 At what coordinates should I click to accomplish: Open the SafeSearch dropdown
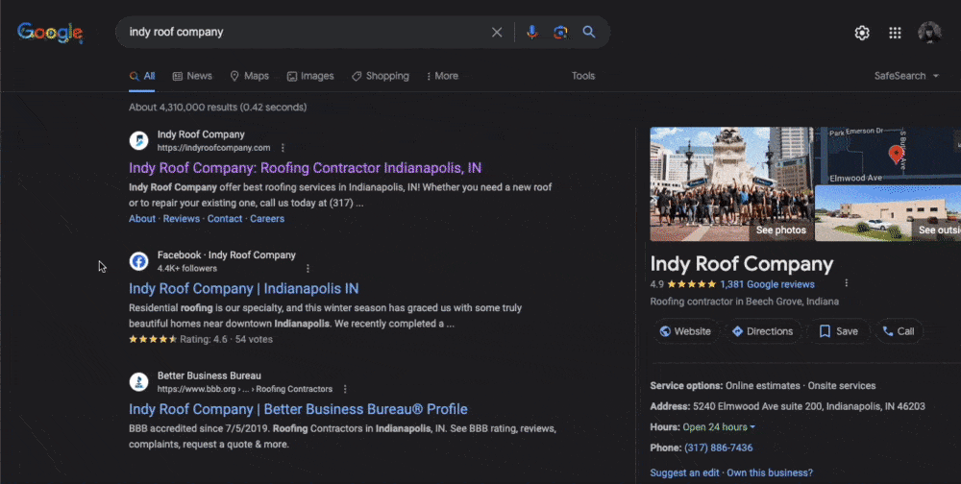[906, 76]
